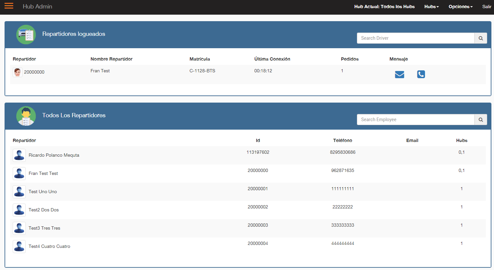Viewport: 494px width, 270px height.
Task: Click the name Fran Test Test
Action: tap(43, 173)
